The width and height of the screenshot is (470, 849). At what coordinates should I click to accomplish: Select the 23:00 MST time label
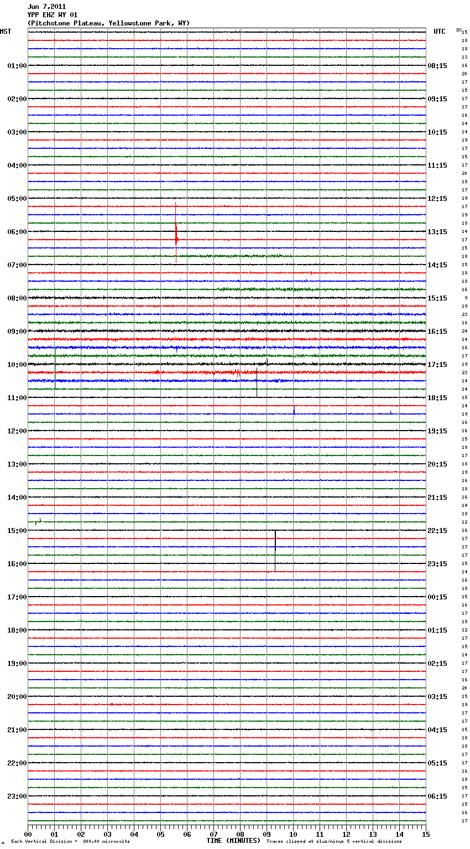pyautogui.click(x=17, y=796)
